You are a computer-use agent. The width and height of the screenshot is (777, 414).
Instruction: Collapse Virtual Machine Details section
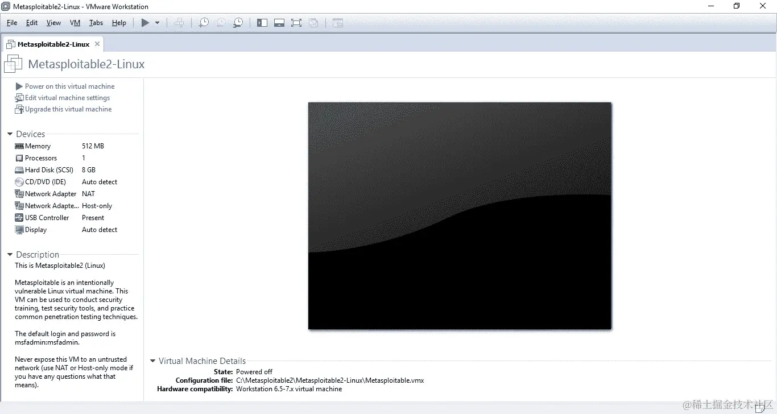pos(152,361)
